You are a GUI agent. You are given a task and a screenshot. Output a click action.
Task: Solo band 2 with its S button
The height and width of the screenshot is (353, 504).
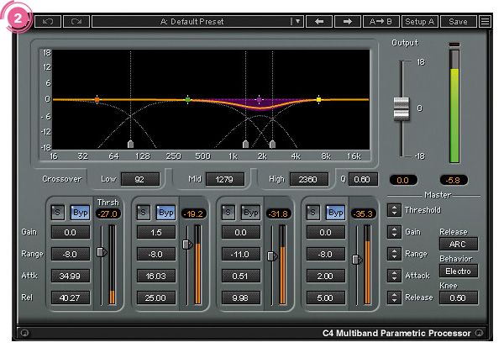(x=144, y=213)
